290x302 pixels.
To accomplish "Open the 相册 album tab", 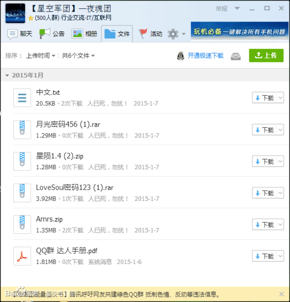I will (84, 34).
